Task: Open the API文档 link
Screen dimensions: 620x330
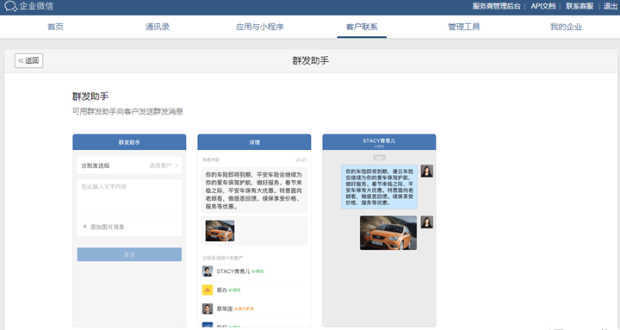Action: 542,6
